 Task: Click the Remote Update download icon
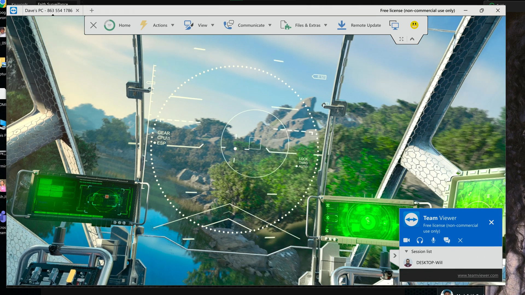point(342,25)
